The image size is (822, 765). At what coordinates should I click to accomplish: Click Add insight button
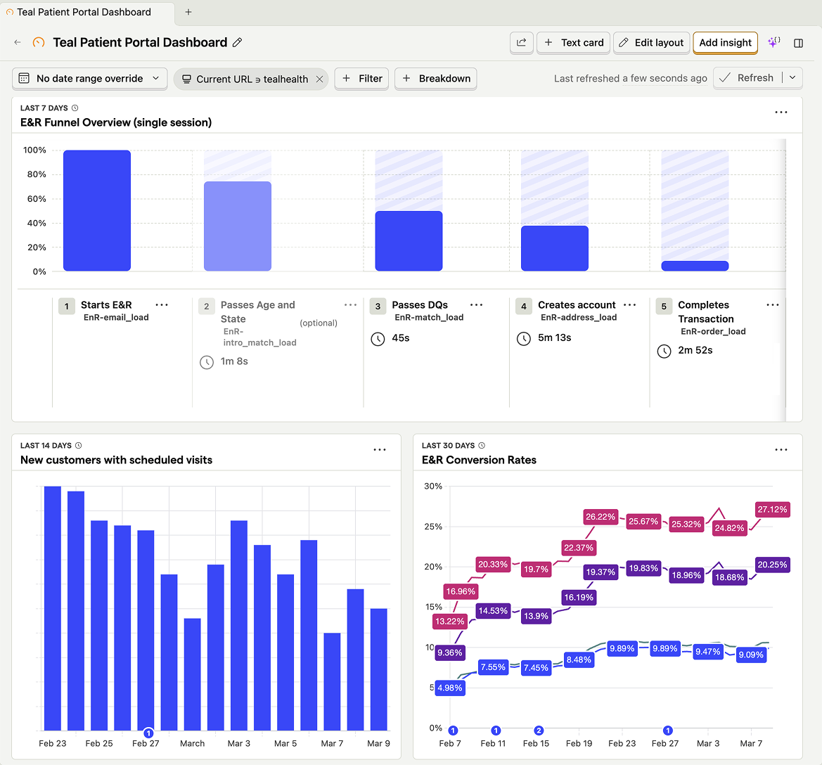point(726,42)
